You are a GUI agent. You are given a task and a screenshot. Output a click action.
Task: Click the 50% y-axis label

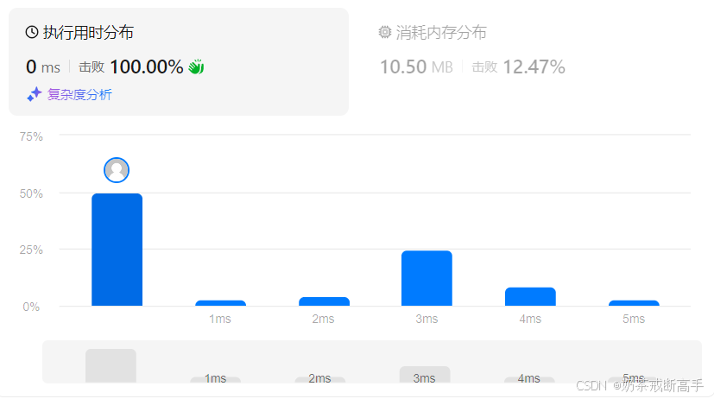[x=31, y=193]
